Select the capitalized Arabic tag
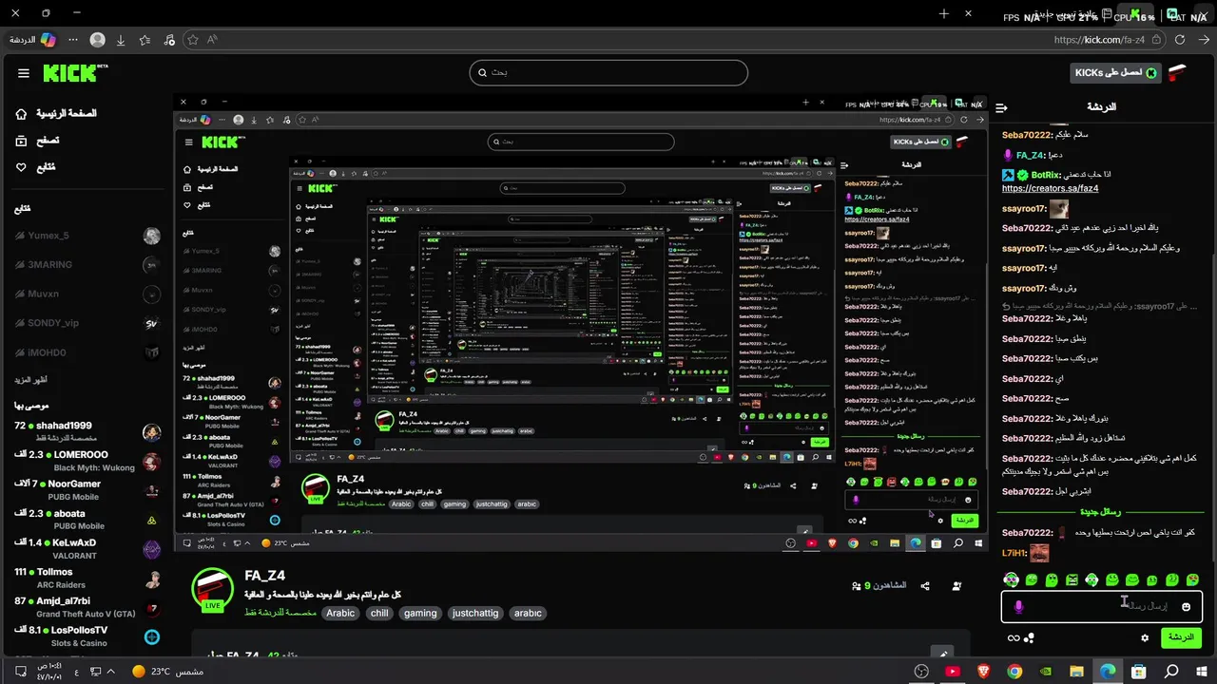Viewport: 1217px width, 684px height. pyautogui.click(x=340, y=613)
